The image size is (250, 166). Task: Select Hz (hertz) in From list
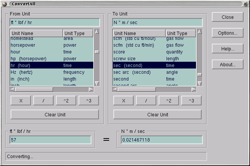(x=52, y=72)
